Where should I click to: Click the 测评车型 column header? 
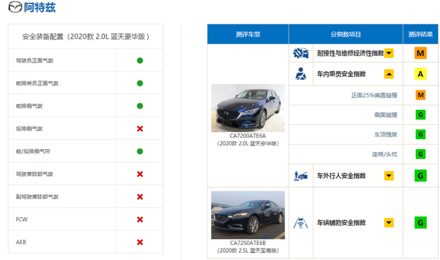pos(248,34)
